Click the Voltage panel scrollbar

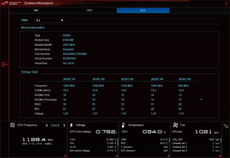pyautogui.click(x=118, y=142)
